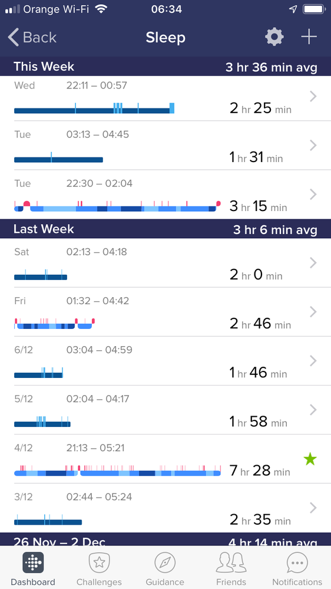Go Back to previous screen
This screenshot has width=331, height=589.
click(32, 37)
